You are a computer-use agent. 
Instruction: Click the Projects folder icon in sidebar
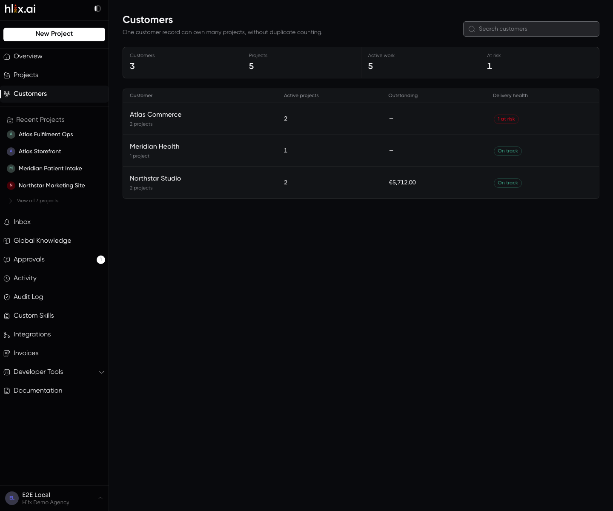click(x=7, y=75)
